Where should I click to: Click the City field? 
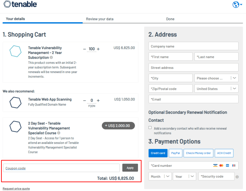click(170, 78)
